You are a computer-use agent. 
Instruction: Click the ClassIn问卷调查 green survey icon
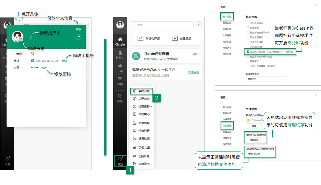[x=136, y=56]
